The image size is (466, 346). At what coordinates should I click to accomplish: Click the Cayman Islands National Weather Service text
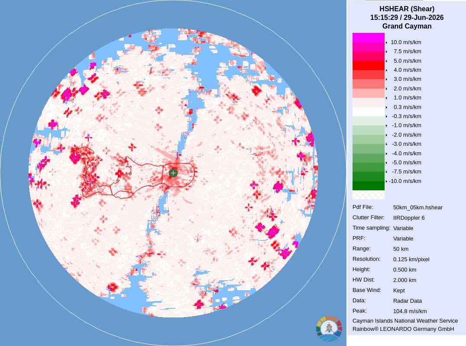tap(405, 321)
